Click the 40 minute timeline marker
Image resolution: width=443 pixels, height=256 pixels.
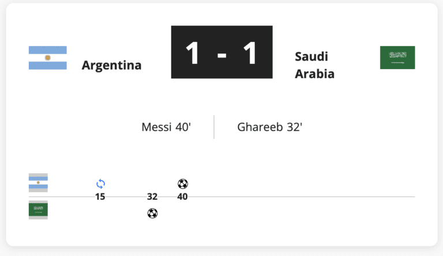click(182, 197)
